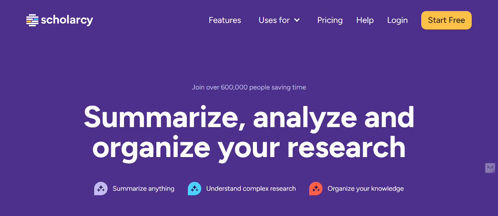The image size is (498, 216).
Task: Click the red sparkle icon beside Organize your knowledge
Action: click(x=316, y=189)
